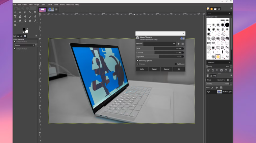This screenshot has height=143, width=256.
Task: Open the Windows menu
Action: pos(70,5)
